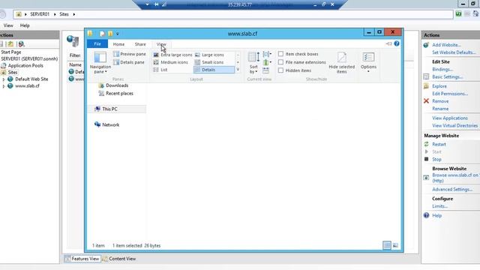This screenshot has width=480, height=270.
Task: Open Explorer Options button
Action: (x=368, y=63)
